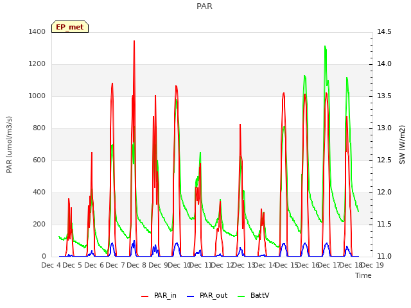The height and width of the screenshot is (308, 411).
Task: Click the red PAR_in legend swatch
Action: point(144,296)
